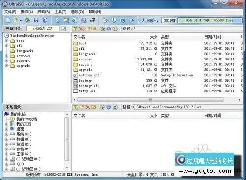This screenshot has height=180, width=246.
Task: Open the 启动(B) menu
Action: coord(44,12)
